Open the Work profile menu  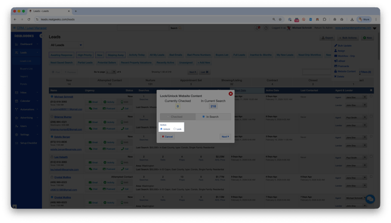[x=364, y=19]
